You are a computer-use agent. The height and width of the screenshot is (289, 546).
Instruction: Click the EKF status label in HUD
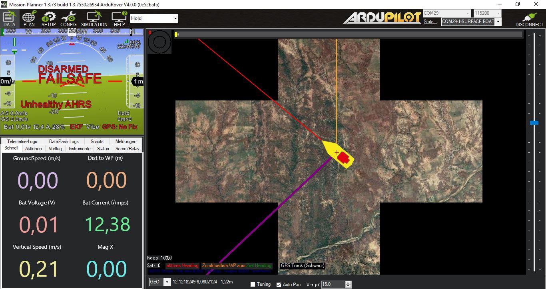tap(77, 127)
